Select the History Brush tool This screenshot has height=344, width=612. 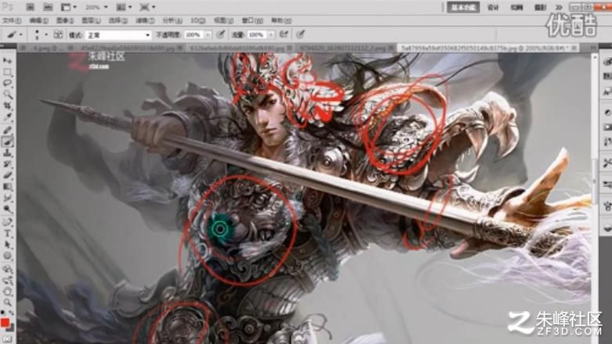[7, 164]
